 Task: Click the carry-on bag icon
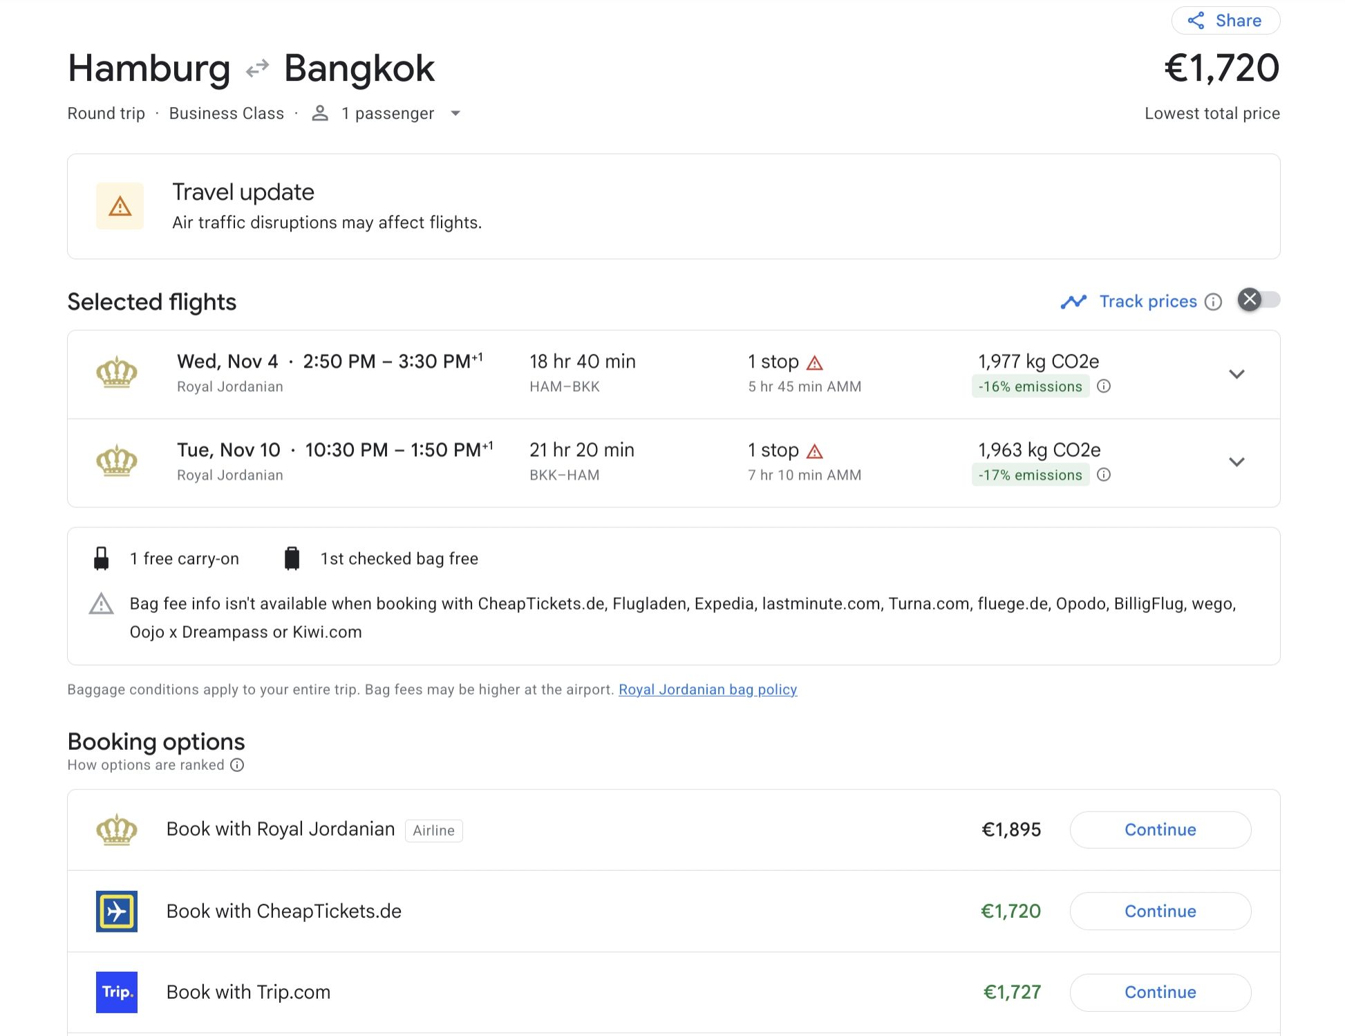102,558
